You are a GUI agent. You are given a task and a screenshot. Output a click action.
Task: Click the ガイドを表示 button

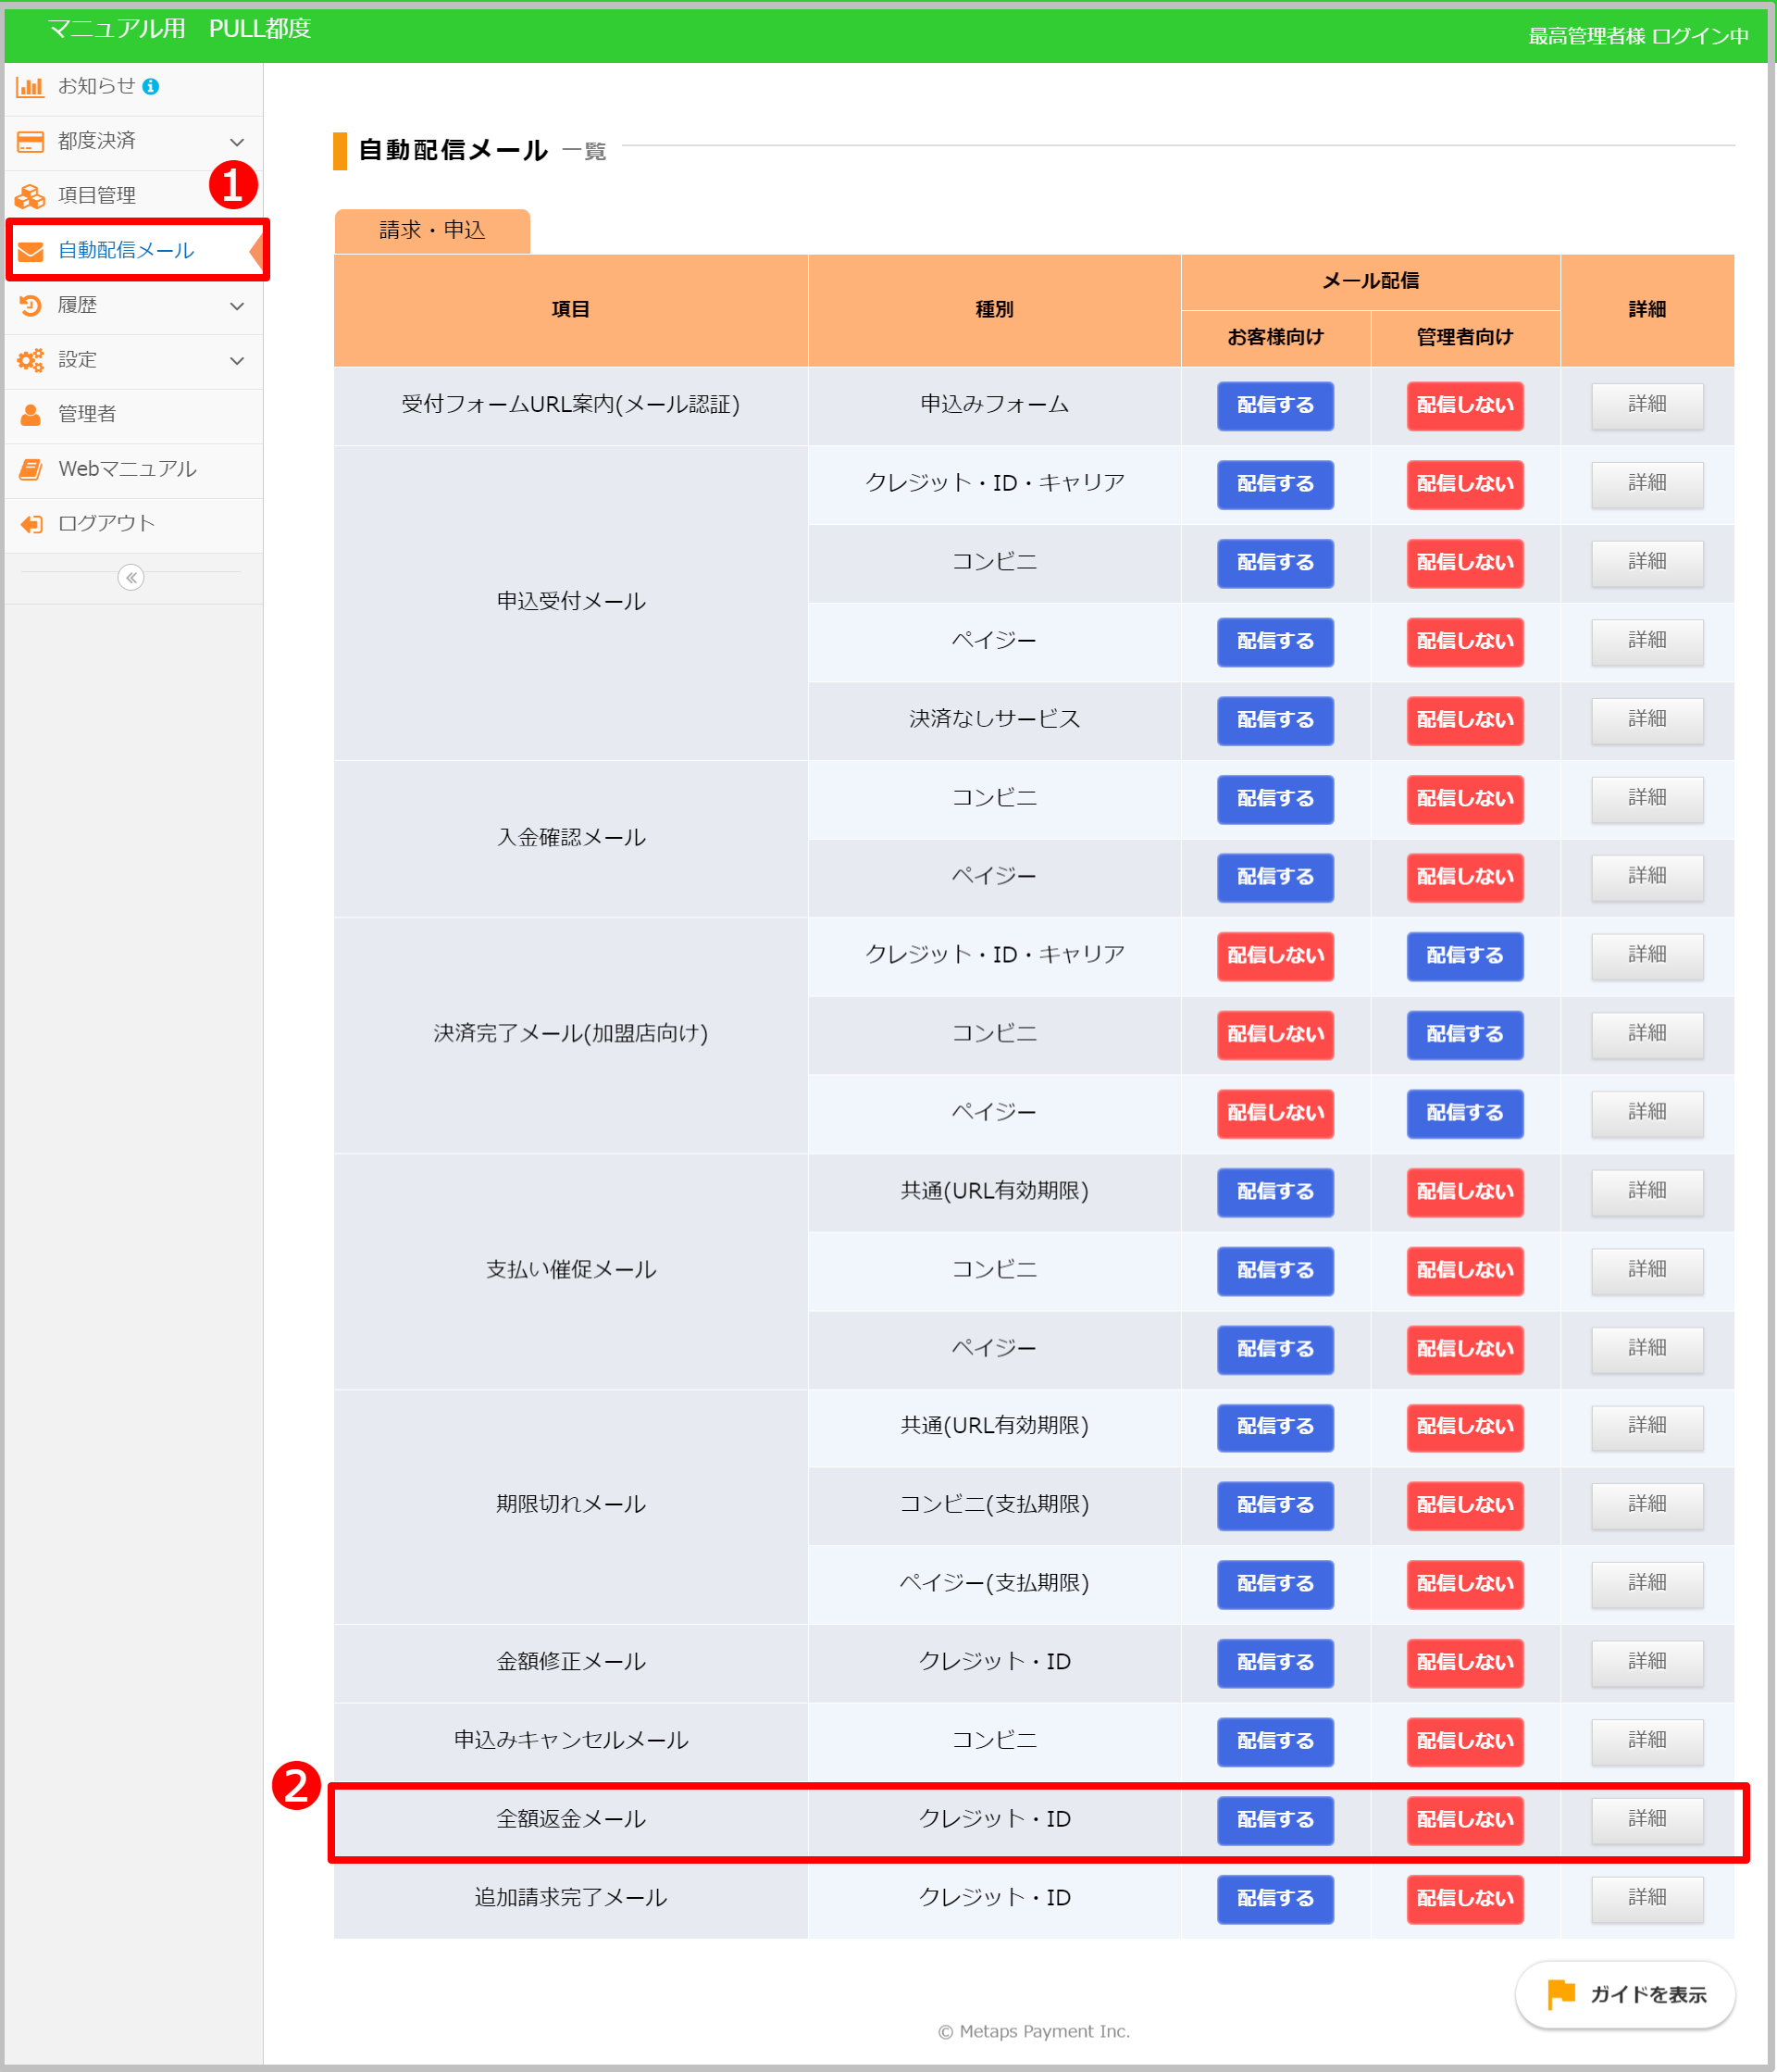1624,1994
